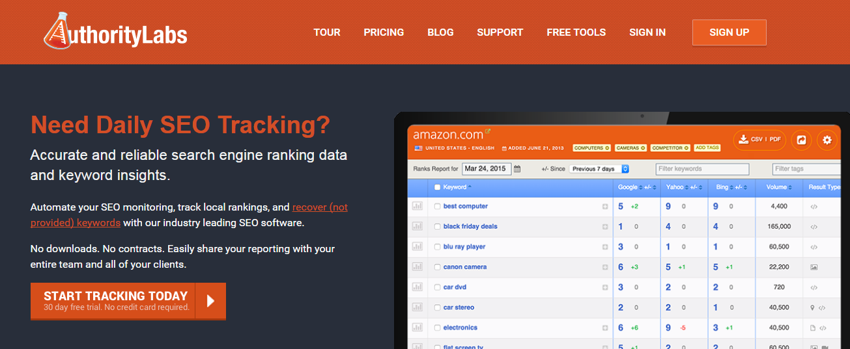Click the plus icon on blu ray player row
The height and width of the screenshot is (349, 850).
click(605, 247)
